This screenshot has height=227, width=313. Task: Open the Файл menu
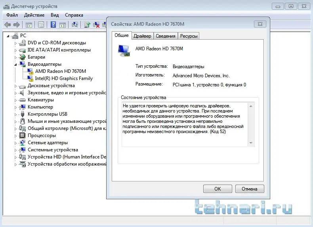12,15
